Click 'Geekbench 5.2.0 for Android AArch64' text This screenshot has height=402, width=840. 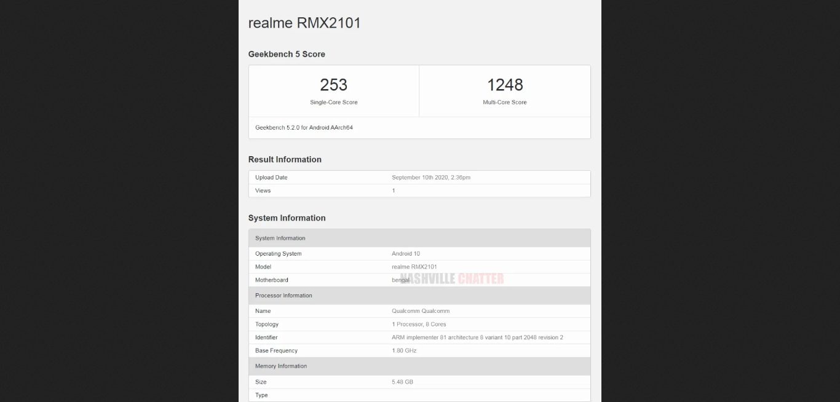[304, 128]
